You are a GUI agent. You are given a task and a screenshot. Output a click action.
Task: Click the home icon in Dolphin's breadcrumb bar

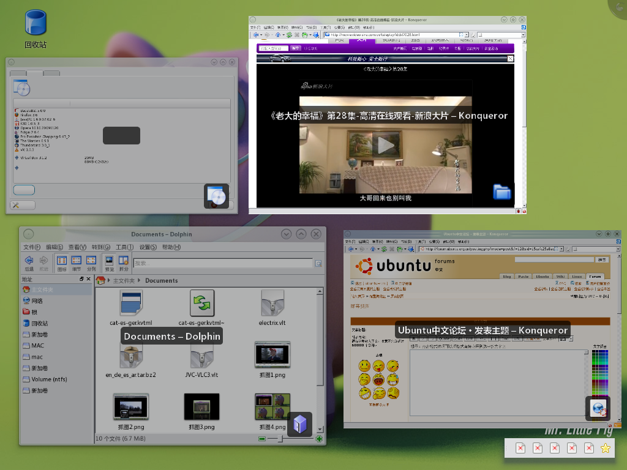[x=101, y=280]
